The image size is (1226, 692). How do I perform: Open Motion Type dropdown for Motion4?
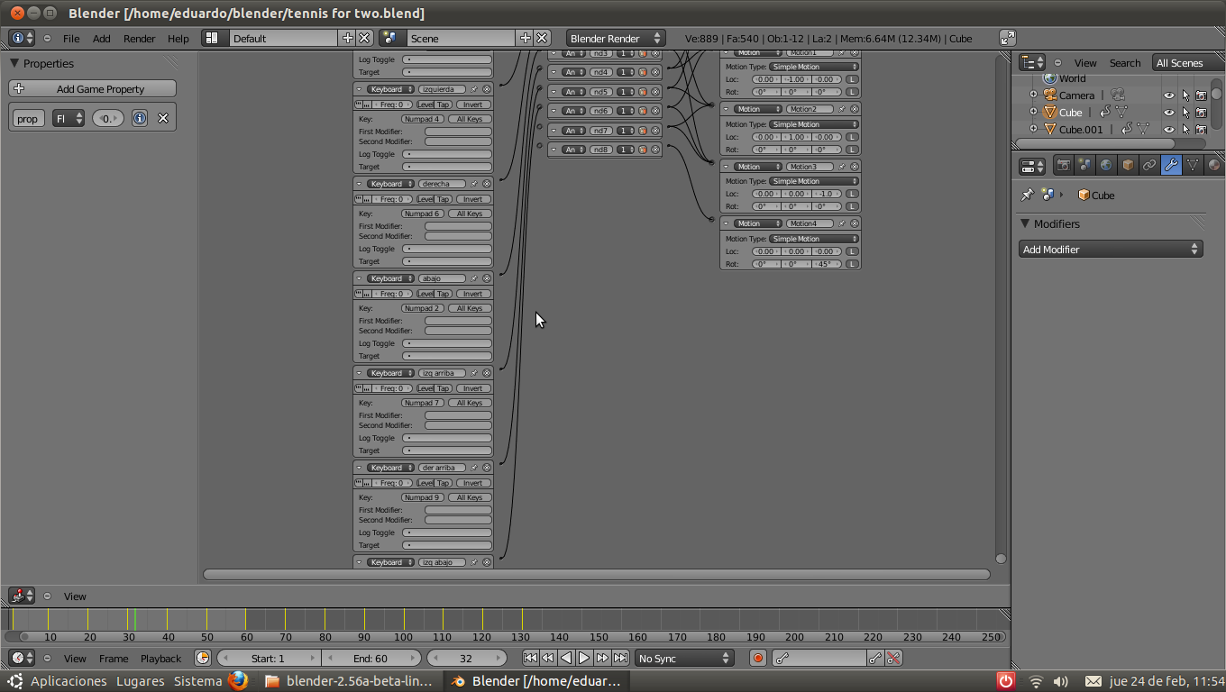click(x=814, y=239)
